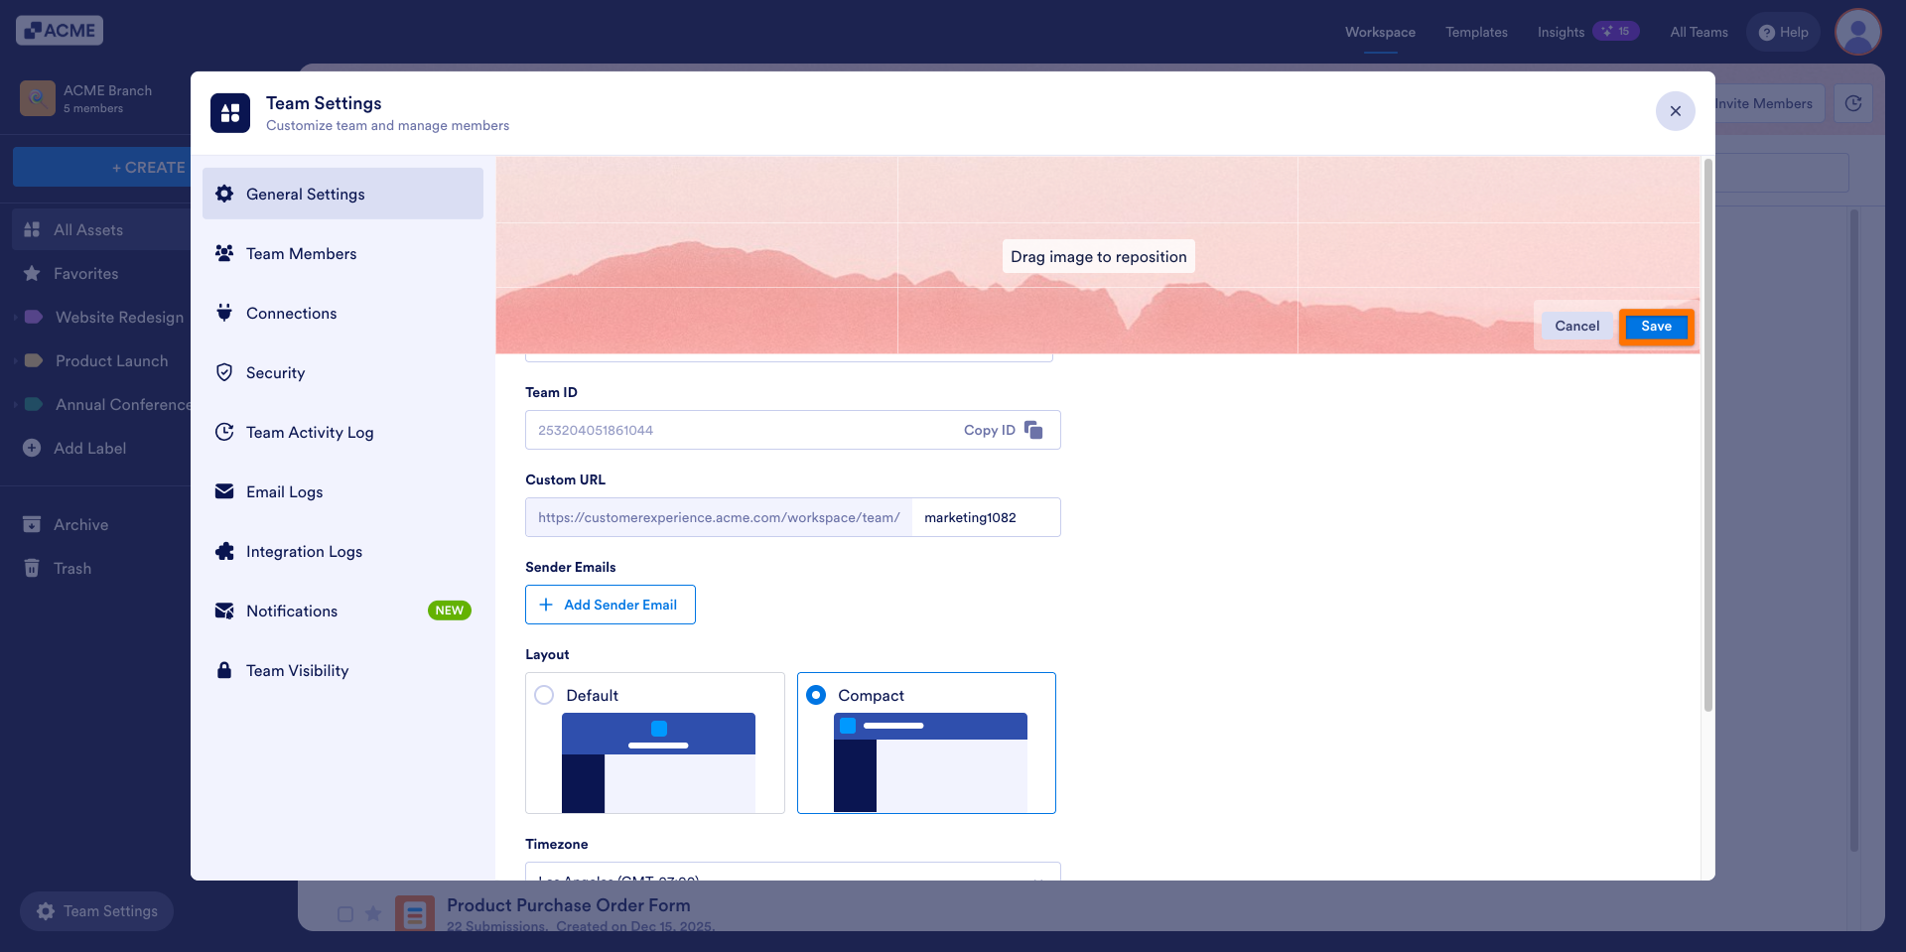This screenshot has width=1906, height=952.
Task: Click the dialog vertical scrollbar
Action: (x=1707, y=435)
